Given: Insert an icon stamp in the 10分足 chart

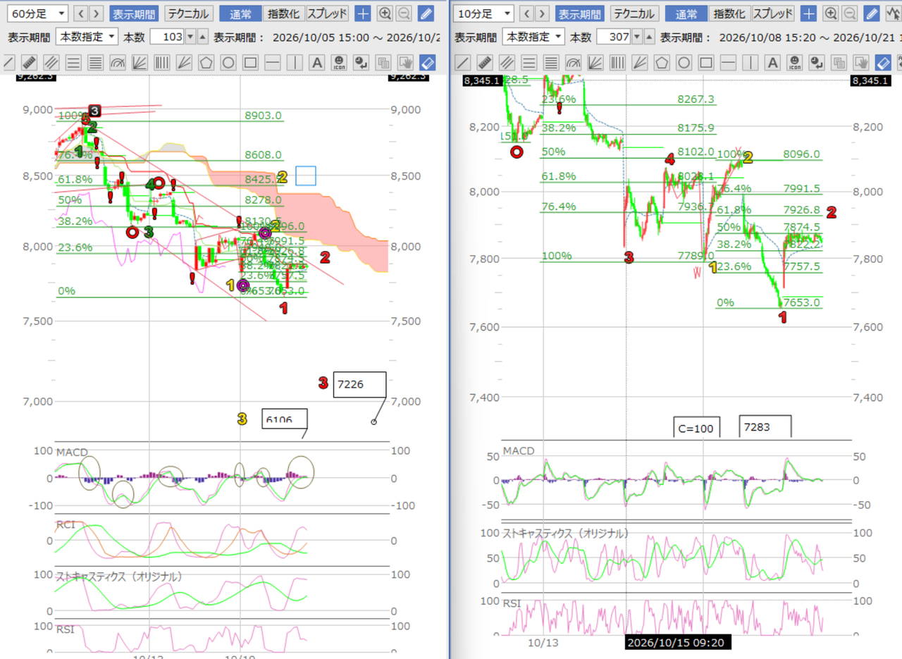Looking at the screenshot, I should click(x=795, y=62).
